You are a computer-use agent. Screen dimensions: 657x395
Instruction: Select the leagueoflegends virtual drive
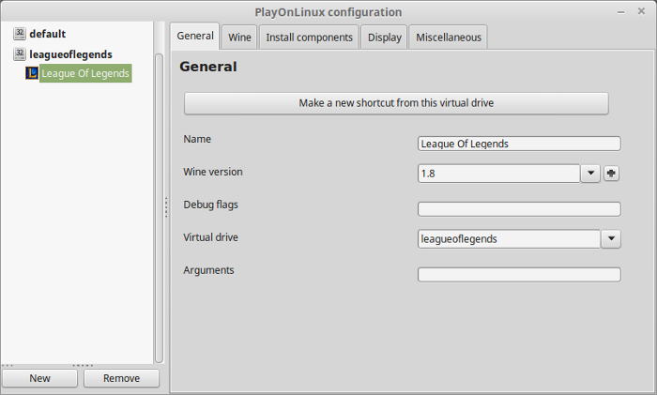70,54
